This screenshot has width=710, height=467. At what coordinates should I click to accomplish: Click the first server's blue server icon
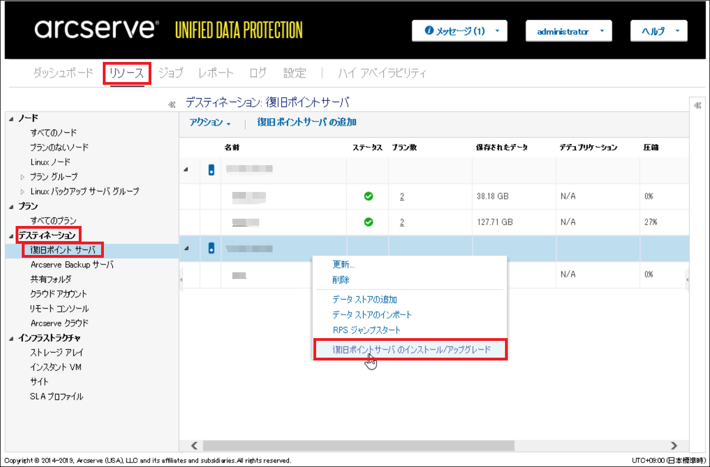(x=211, y=170)
